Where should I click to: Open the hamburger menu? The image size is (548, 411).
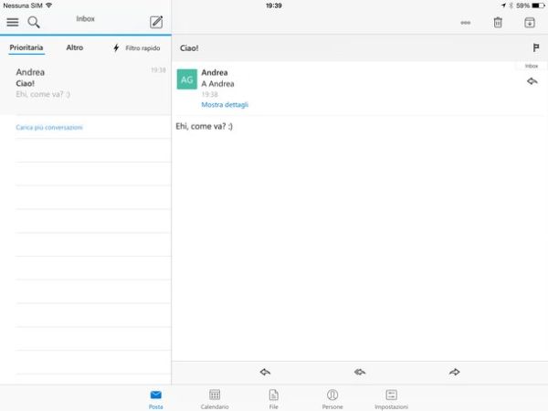(x=13, y=23)
